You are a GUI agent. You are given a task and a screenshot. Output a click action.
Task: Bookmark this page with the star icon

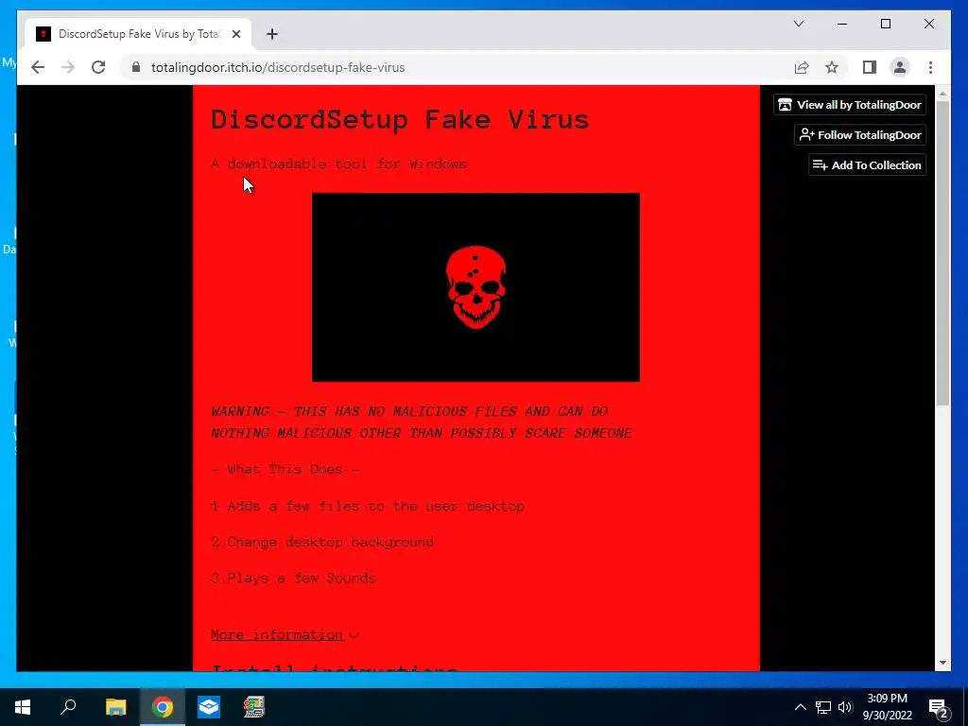(832, 67)
